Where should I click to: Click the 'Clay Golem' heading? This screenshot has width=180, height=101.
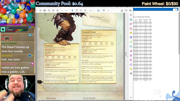tap(89, 98)
